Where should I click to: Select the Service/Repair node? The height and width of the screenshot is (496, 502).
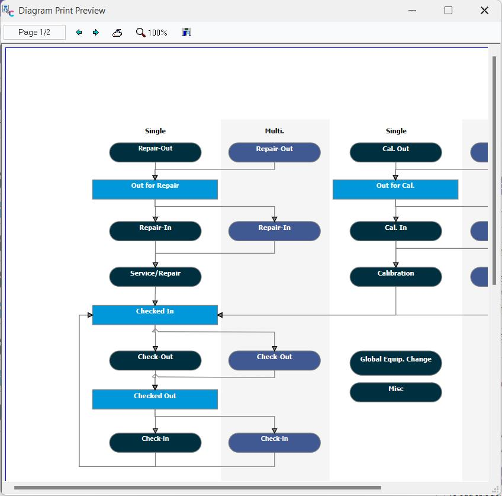pyautogui.click(x=155, y=277)
